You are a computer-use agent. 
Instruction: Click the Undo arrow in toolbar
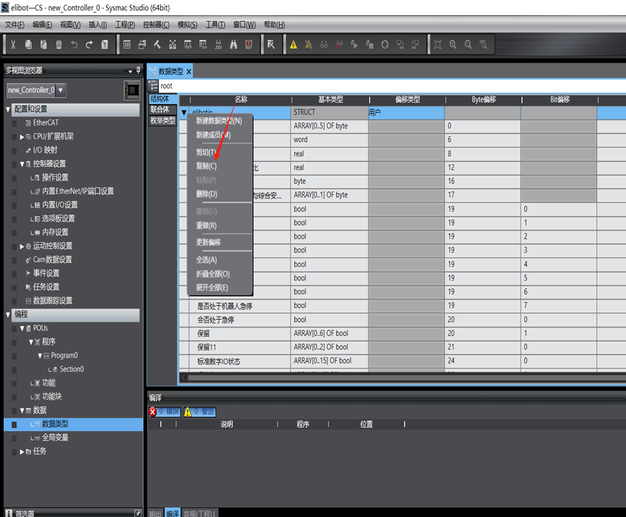[74, 45]
